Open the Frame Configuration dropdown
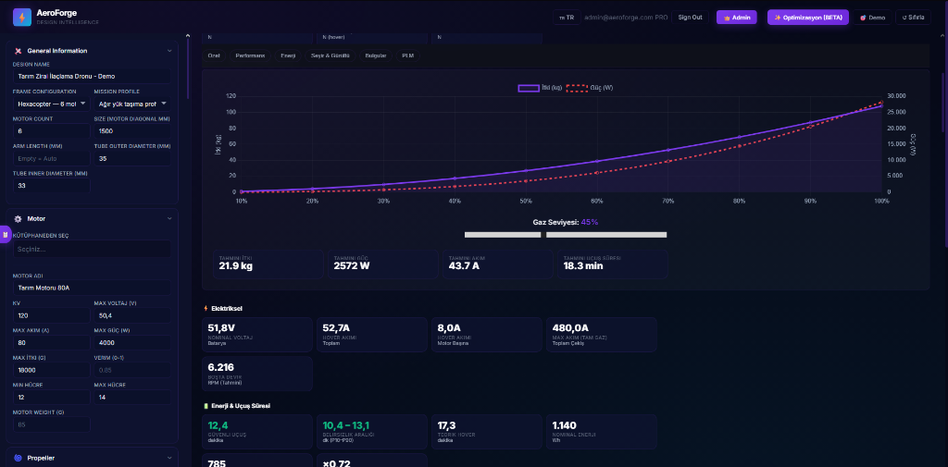 point(52,104)
